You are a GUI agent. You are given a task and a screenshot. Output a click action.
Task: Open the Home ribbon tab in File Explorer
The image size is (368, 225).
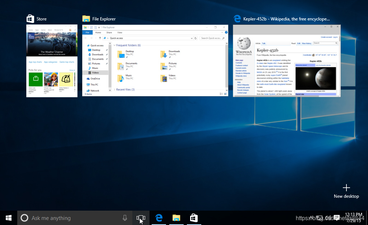point(98,33)
